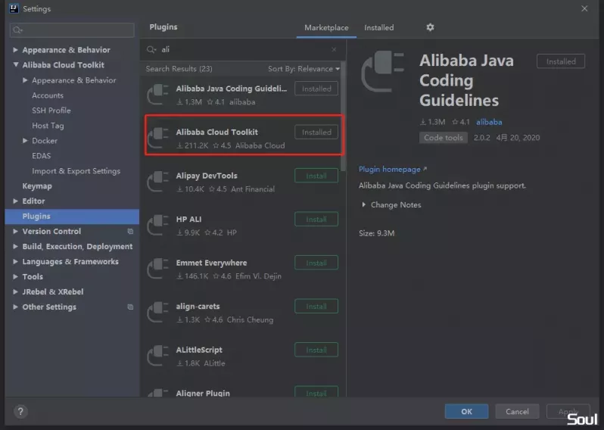
Task: Collapse the Alibaba Cloud Toolkit tree node
Action: point(15,65)
